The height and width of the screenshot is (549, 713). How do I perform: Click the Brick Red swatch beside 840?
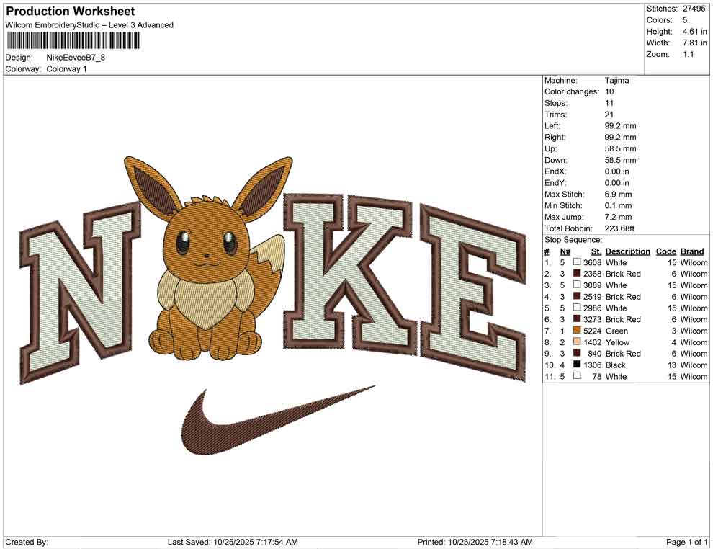[x=577, y=353]
